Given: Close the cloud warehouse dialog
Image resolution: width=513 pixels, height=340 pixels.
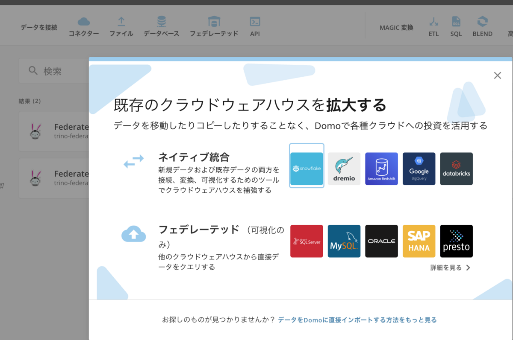Looking at the screenshot, I should pos(497,76).
